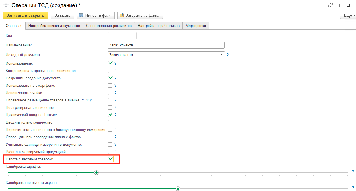The height and width of the screenshot is (191, 356).
Task: Show hint for Использовать на смартфоне
Action: 116,85
